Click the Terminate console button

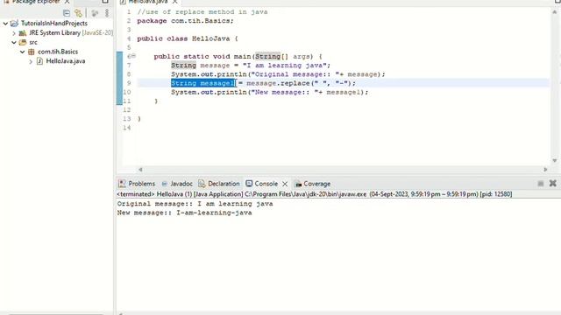tap(541, 184)
